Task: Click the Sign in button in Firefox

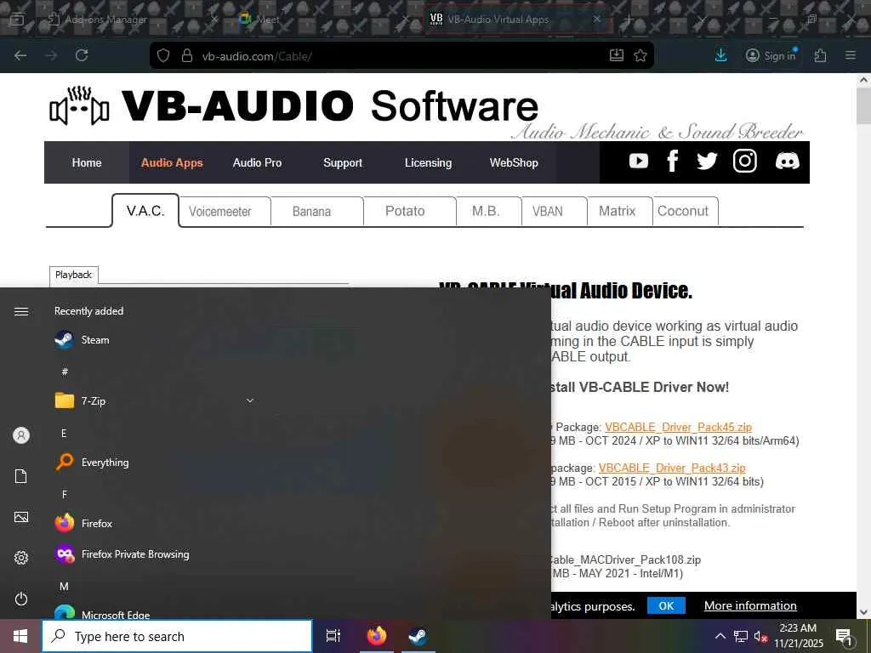Action: [x=771, y=55]
